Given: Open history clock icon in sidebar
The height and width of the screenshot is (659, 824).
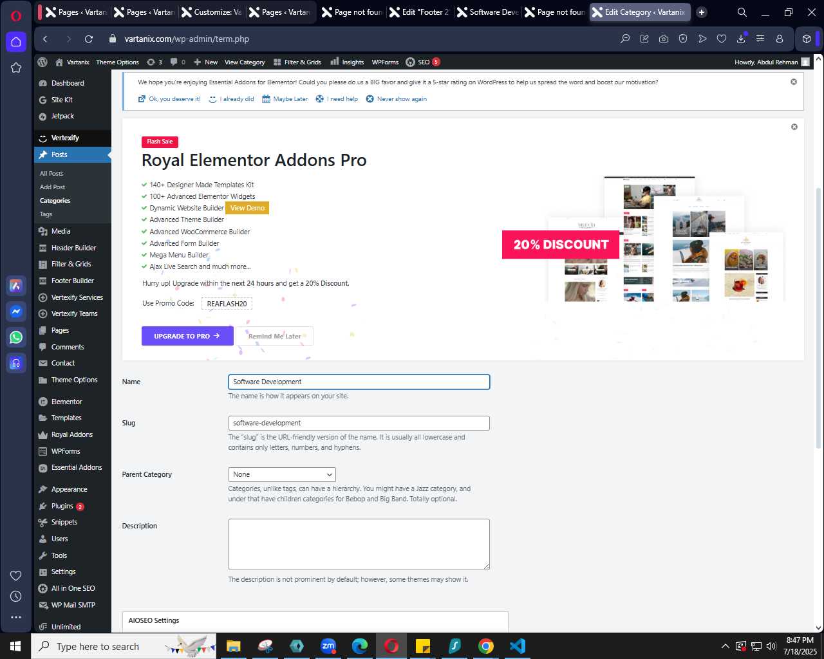Looking at the screenshot, I should pos(16,597).
